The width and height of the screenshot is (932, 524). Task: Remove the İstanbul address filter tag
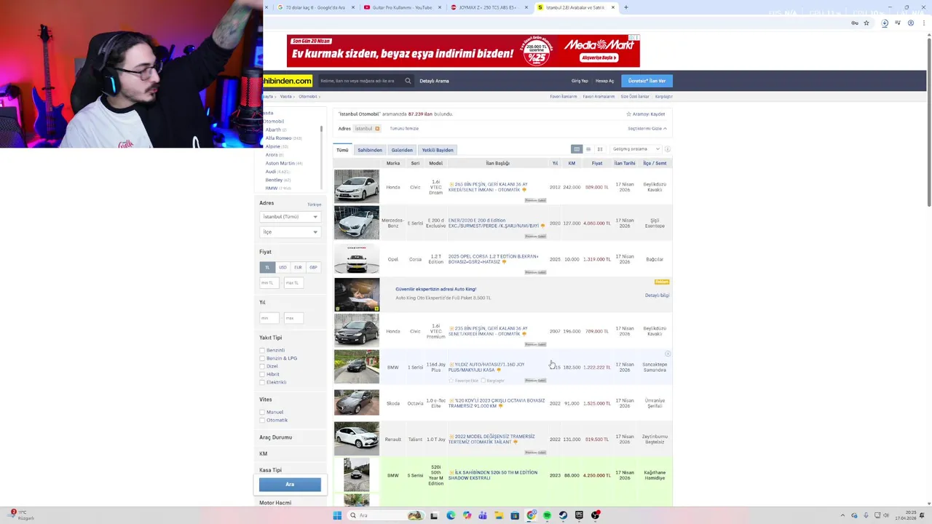pos(377,129)
